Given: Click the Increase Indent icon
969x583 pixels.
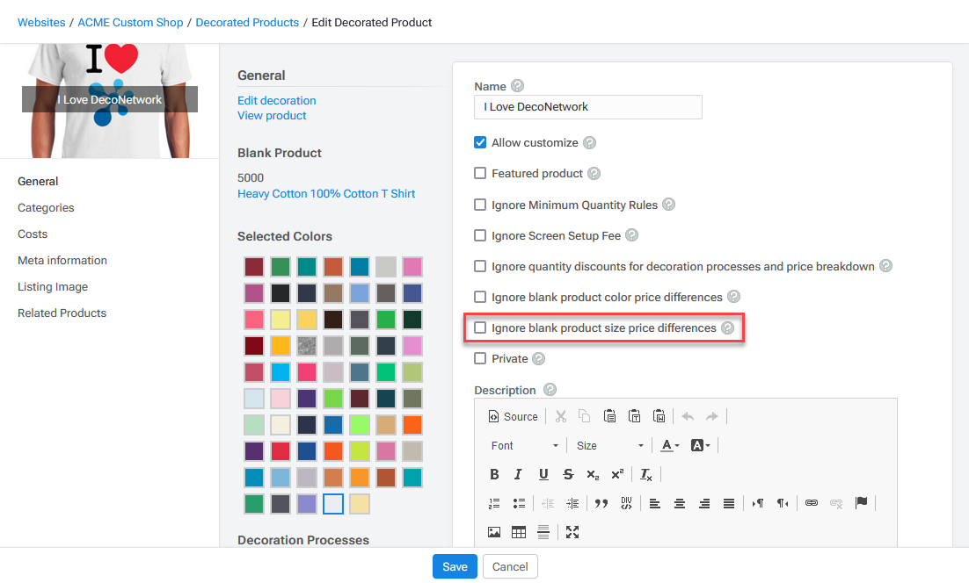Looking at the screenshot, I should click(573, 503).
